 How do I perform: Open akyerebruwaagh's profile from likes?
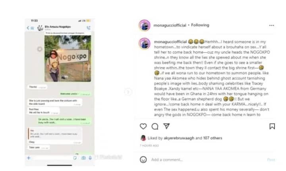[179, 138]
